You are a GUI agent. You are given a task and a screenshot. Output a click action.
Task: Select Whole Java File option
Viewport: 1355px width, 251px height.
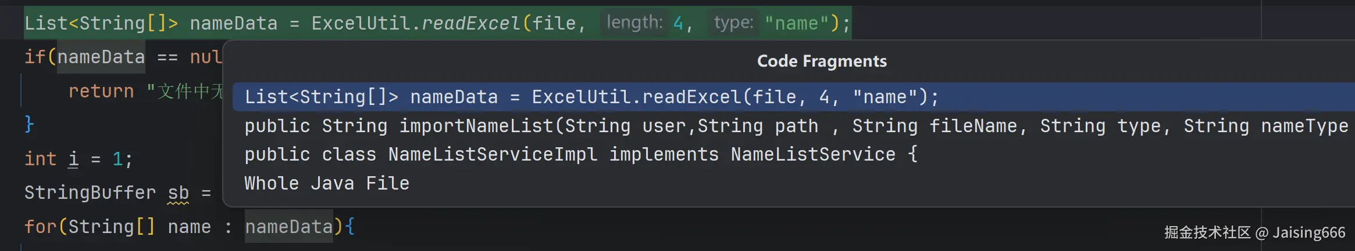click(x=327, y=183)
